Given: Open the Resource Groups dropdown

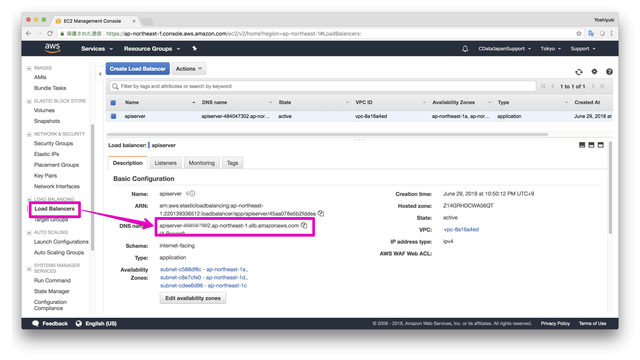Looking at the screenshot, I should coord(152,49).
